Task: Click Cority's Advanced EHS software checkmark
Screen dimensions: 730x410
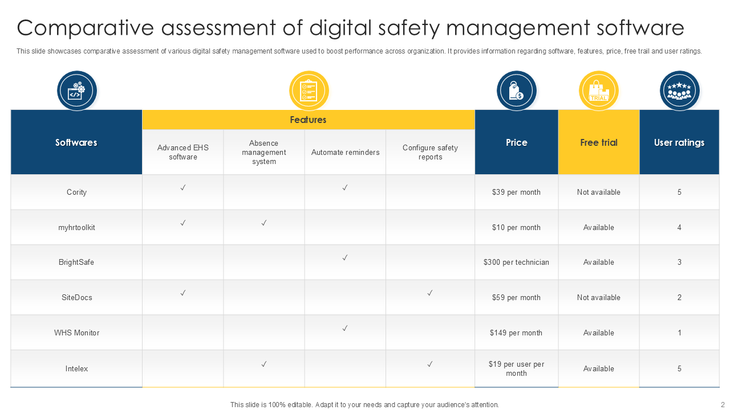Action: click(x=183, y=187)
